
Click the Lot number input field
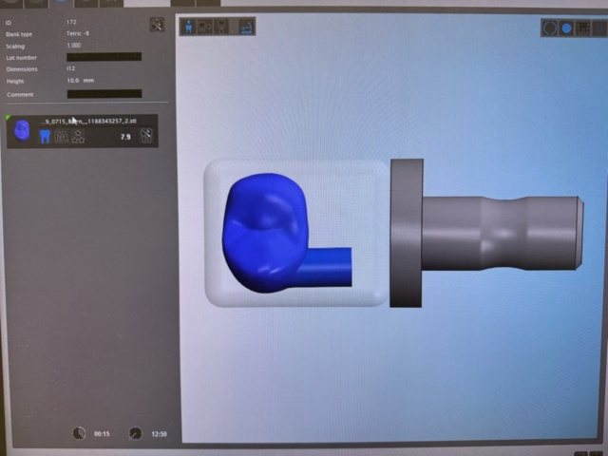coord(104,57)
